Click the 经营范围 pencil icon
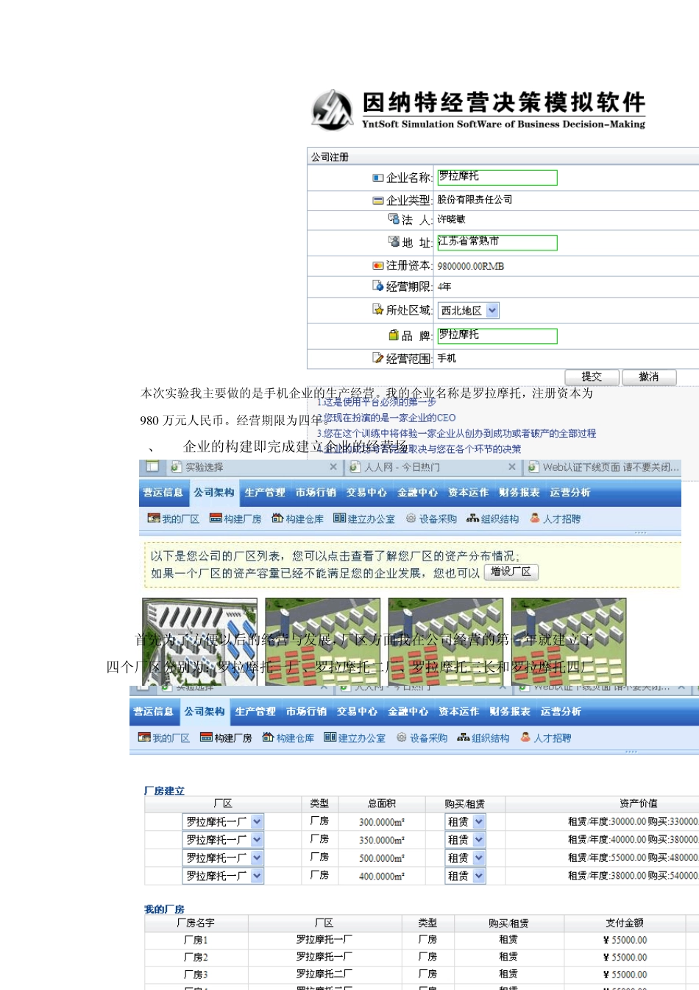The width and height of the screenshot is (699, 990). click(378, 358)
